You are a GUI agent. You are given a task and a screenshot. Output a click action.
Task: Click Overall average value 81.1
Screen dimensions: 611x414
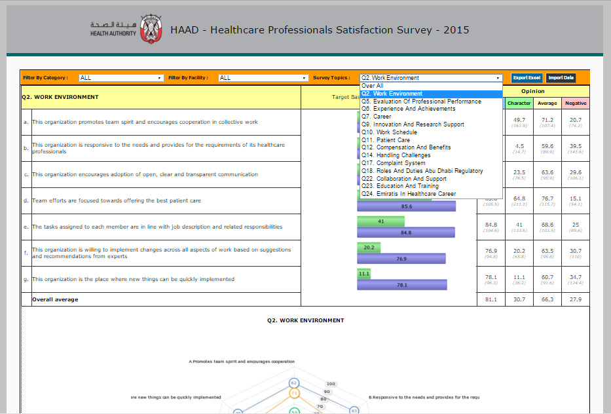click(x=491, y=299)
